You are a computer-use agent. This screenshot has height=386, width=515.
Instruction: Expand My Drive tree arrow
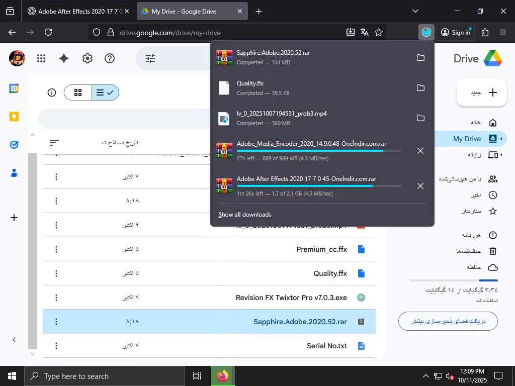(x=501, y=139)
